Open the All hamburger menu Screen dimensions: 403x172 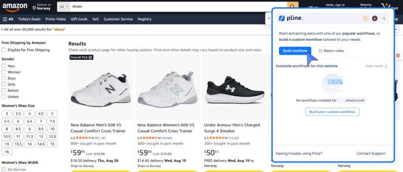point(8,19)
